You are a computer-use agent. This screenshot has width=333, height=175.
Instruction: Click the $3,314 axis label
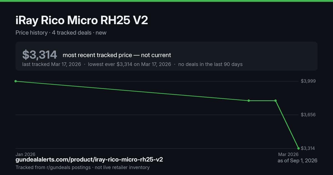pyautogui.click(x=308, y=148)
